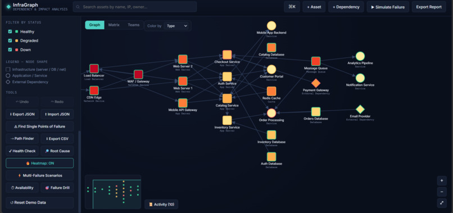Click the Auth Service node
Image resolution: width=453 pixels, height=213 pixels.
(x=227, y=76)
